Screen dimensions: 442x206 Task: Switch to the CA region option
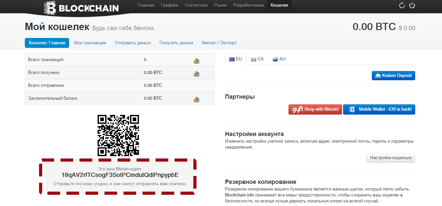click(257, 59)
